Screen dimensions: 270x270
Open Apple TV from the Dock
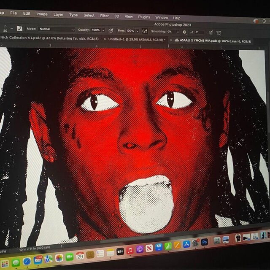(120, 251)
